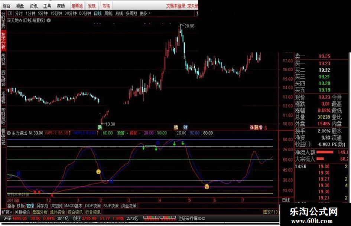Click the 日线 label at axis corner
The image size is (351, 226).
(x=286, y=200)
